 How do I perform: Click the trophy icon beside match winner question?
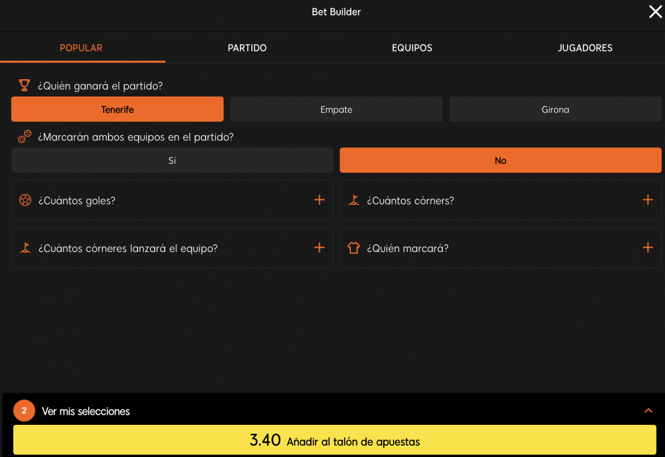pyautogui.click(x=24, y=85)
